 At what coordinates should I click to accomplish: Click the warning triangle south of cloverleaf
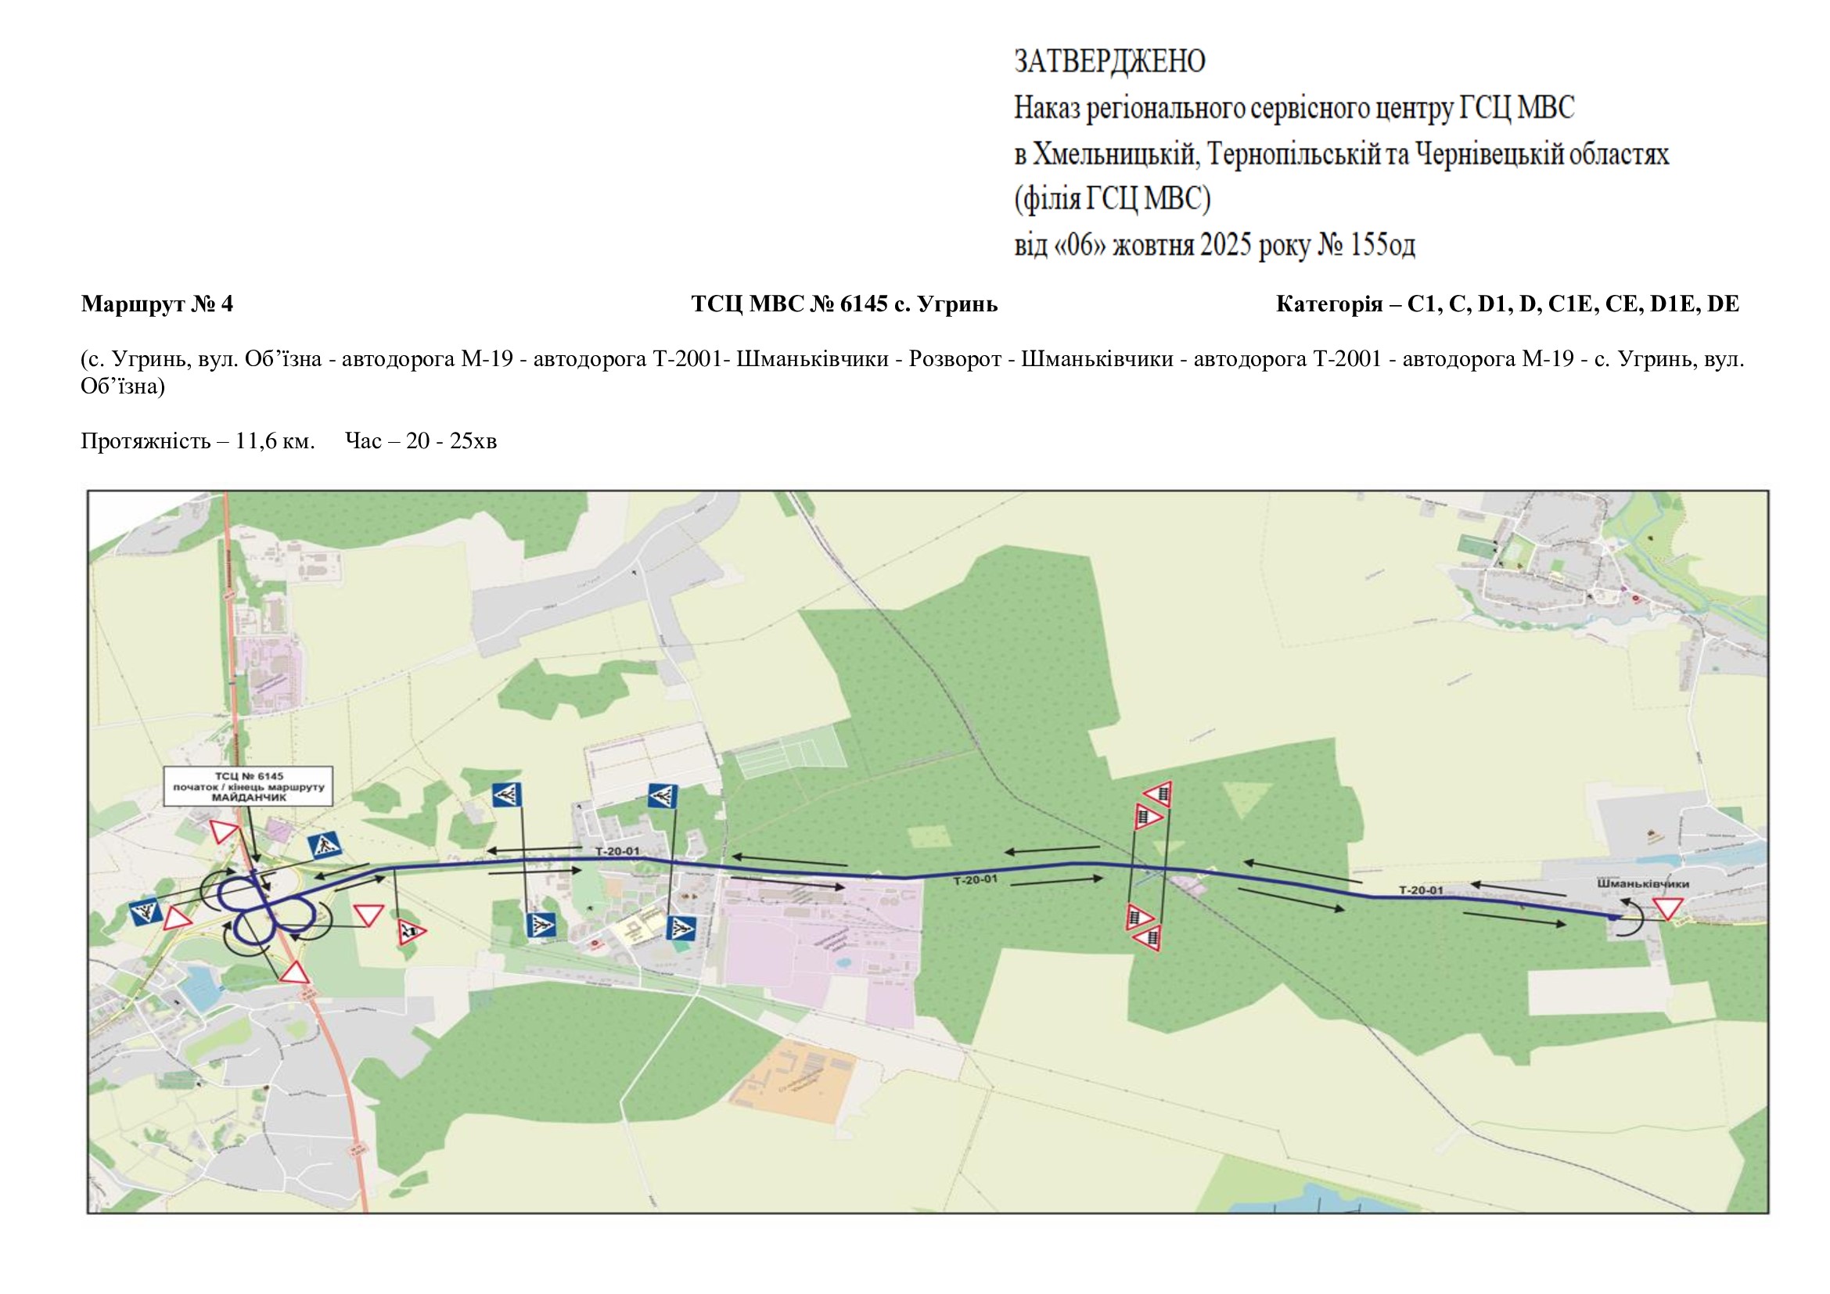tap(294, 974)
